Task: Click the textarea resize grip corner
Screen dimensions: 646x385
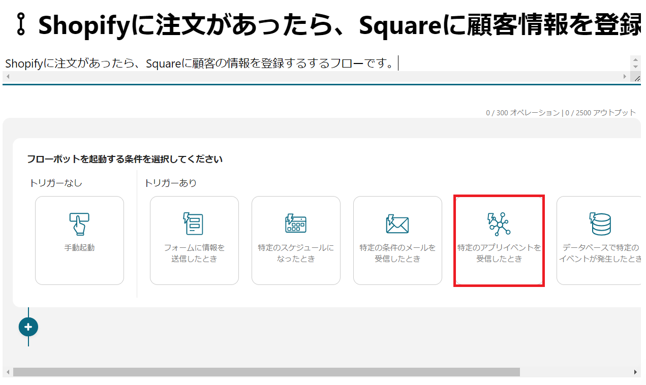Action: click(x=636, y=77)
